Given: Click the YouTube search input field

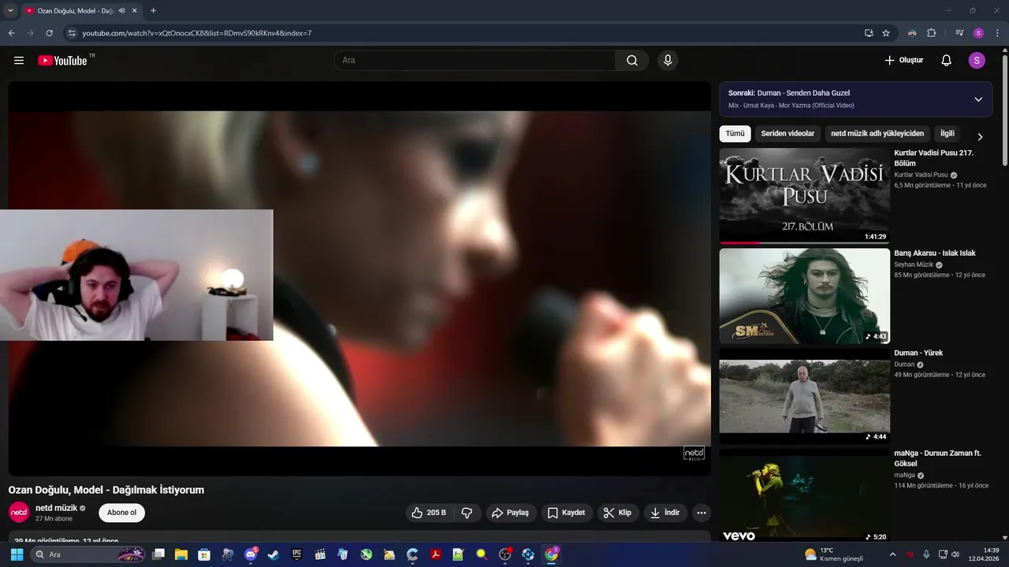Looking at the screenshot, I should pos(475,61).
